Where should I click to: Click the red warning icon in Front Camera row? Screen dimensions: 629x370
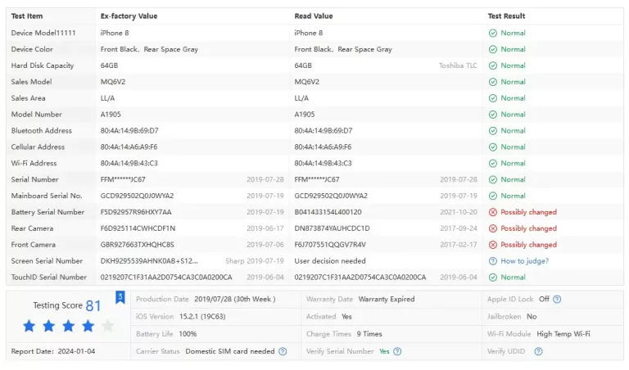click(x=493, y=245)
